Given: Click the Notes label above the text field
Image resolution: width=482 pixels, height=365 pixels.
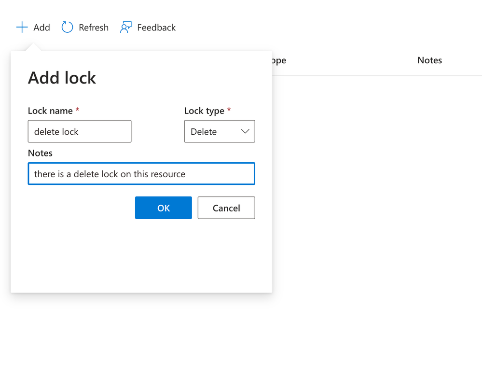Looking at the screenshot, I should tap(40, 153).
